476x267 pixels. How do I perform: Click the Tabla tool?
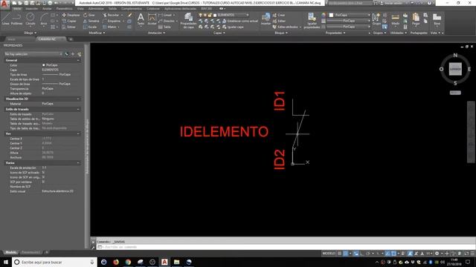(x=165, y=27)
